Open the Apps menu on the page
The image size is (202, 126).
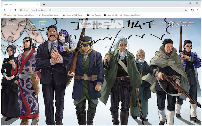point(23,24)
